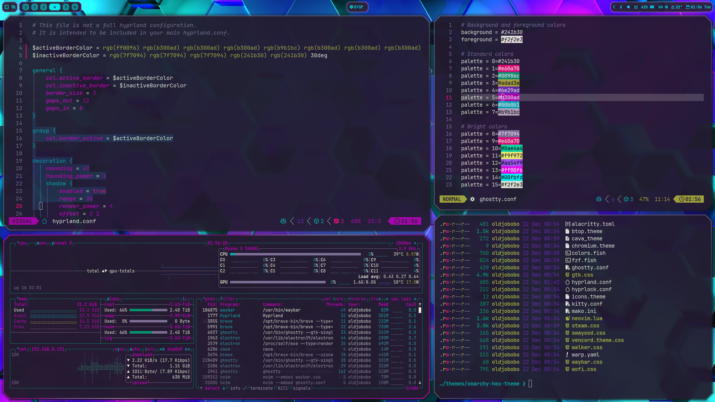The image size is (715, 402).
Task: Click the clock icon in the pink 01:56 statusline segment
Action: click(x=397, y=221)
